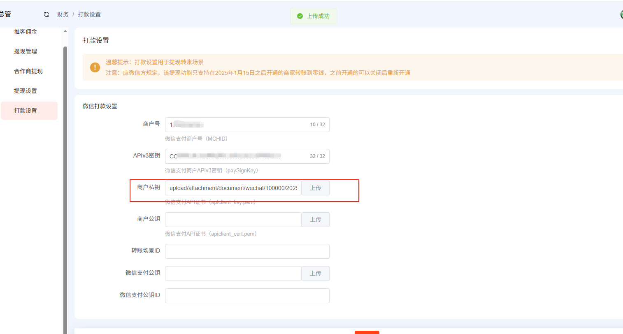
Task: Click the 财务 breadcrumb link
Action: [63, 14]
